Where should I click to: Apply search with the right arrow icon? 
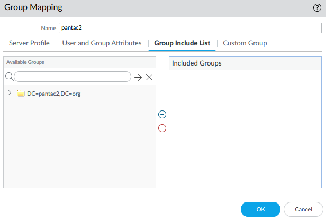click(x=138, y=78)
